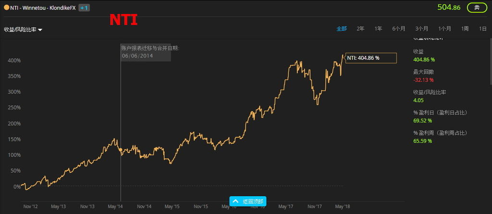Click the migration date marker dot on chart

(x=121, y=150)
